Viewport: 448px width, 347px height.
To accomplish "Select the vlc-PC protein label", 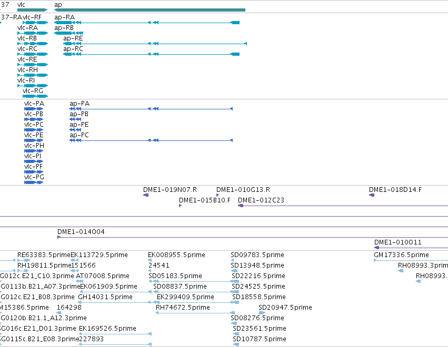I will (x=34, y=125).
